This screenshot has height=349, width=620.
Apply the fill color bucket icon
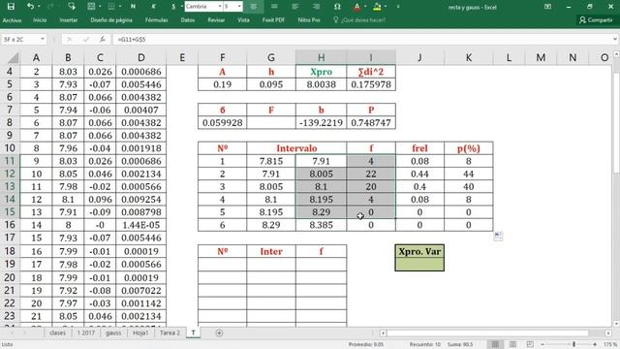pos(377,7)
